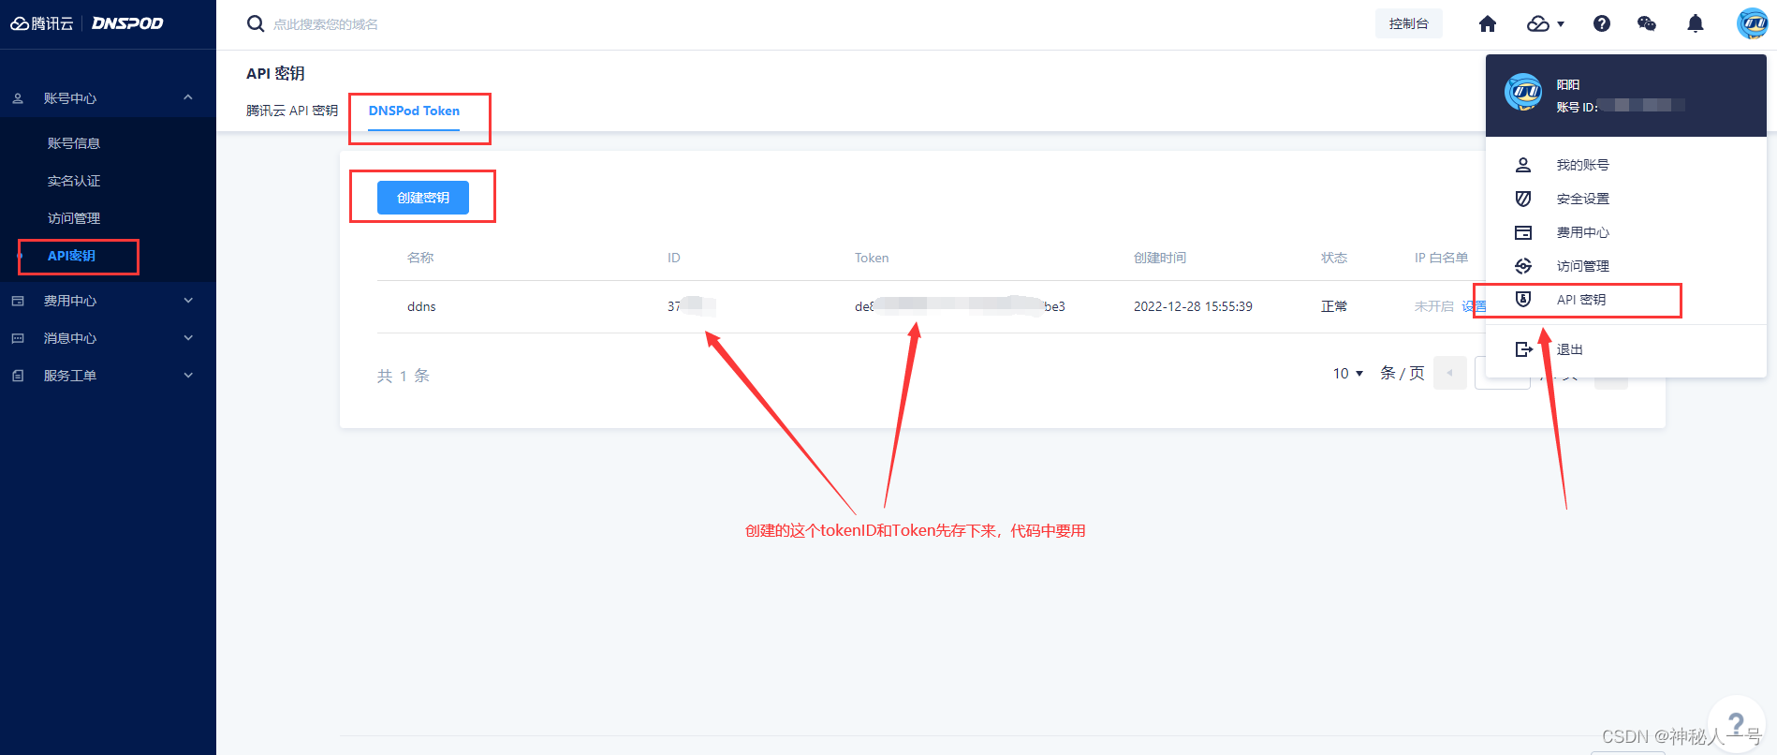This screenshot has width=1777, height=755.
Task: Click the 服务工单 sidebar icon
Action: 18,376
